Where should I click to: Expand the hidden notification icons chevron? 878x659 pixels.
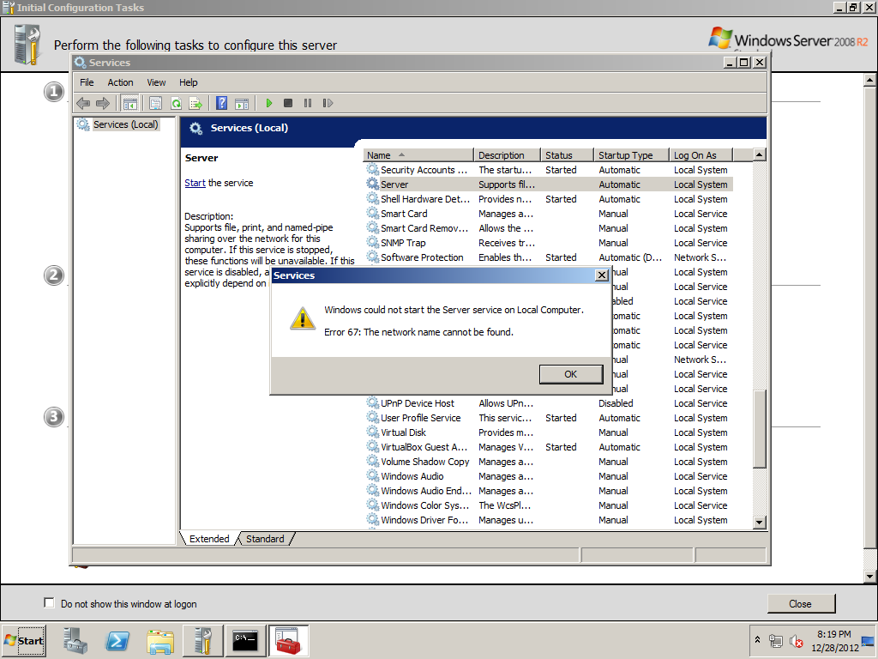pyautogui.click(x=757, y=640)
